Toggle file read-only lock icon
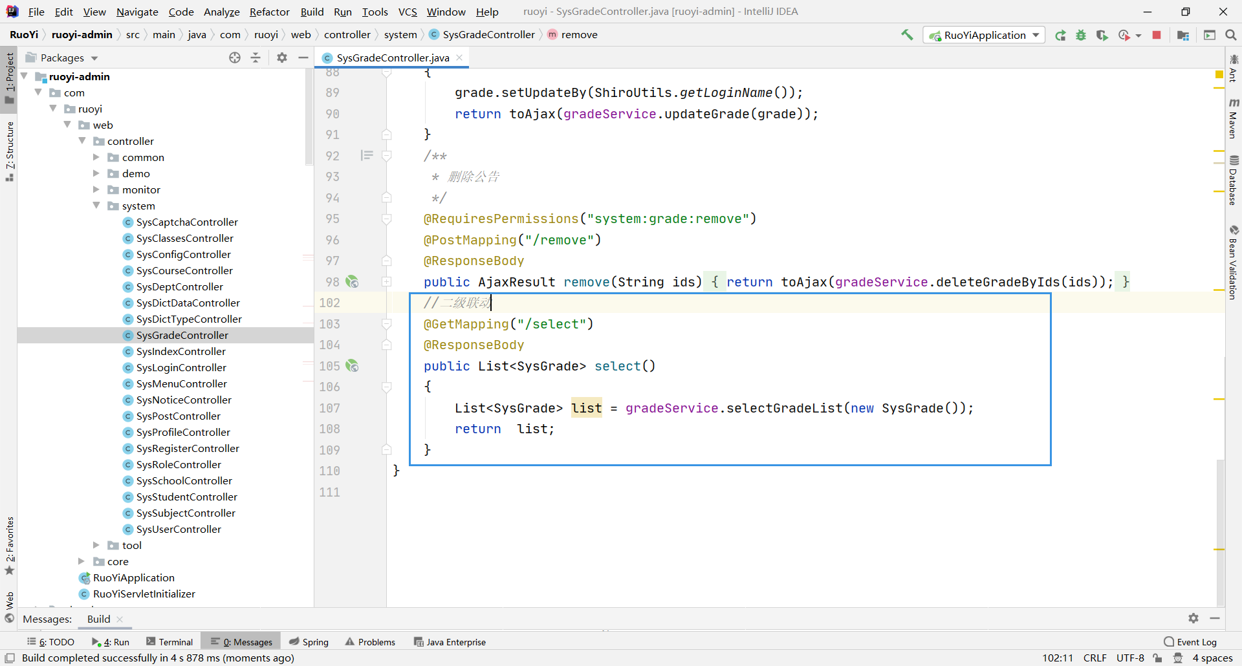The width and height of the screenshot is (1242, 666). coord(1157,658)
